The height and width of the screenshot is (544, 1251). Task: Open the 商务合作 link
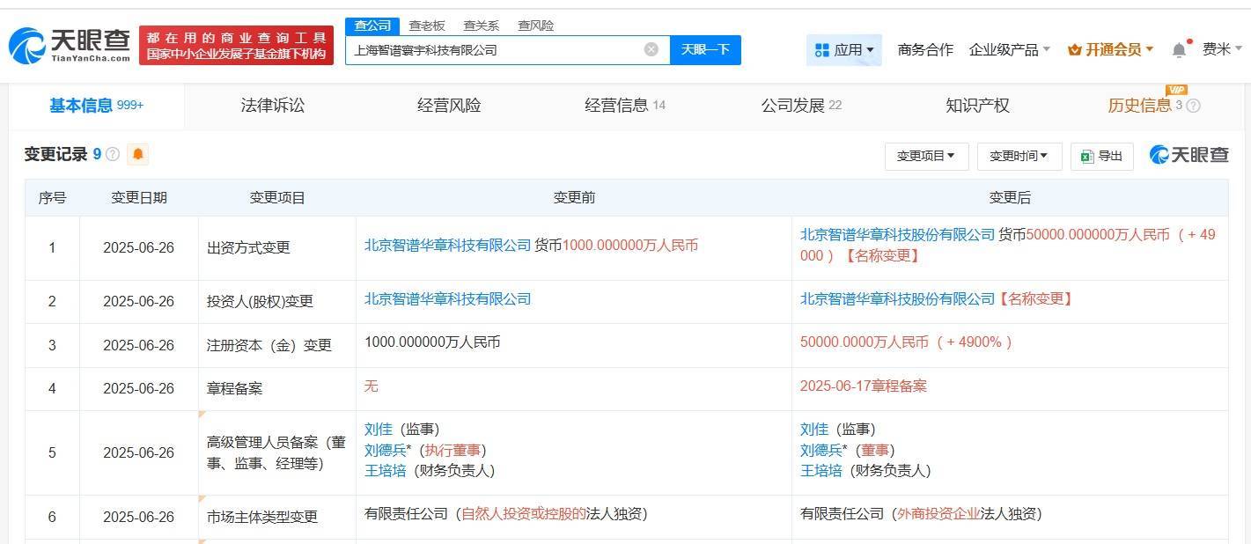pyautogui.click(x=925, y=49)
